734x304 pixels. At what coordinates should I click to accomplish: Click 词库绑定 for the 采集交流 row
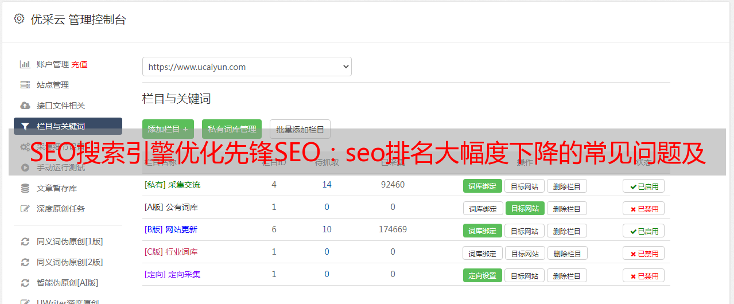[483, 186]
